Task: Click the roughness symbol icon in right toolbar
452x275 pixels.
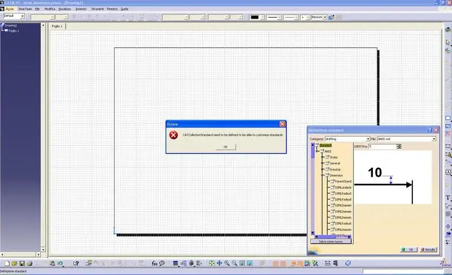Action: (447, 206)
